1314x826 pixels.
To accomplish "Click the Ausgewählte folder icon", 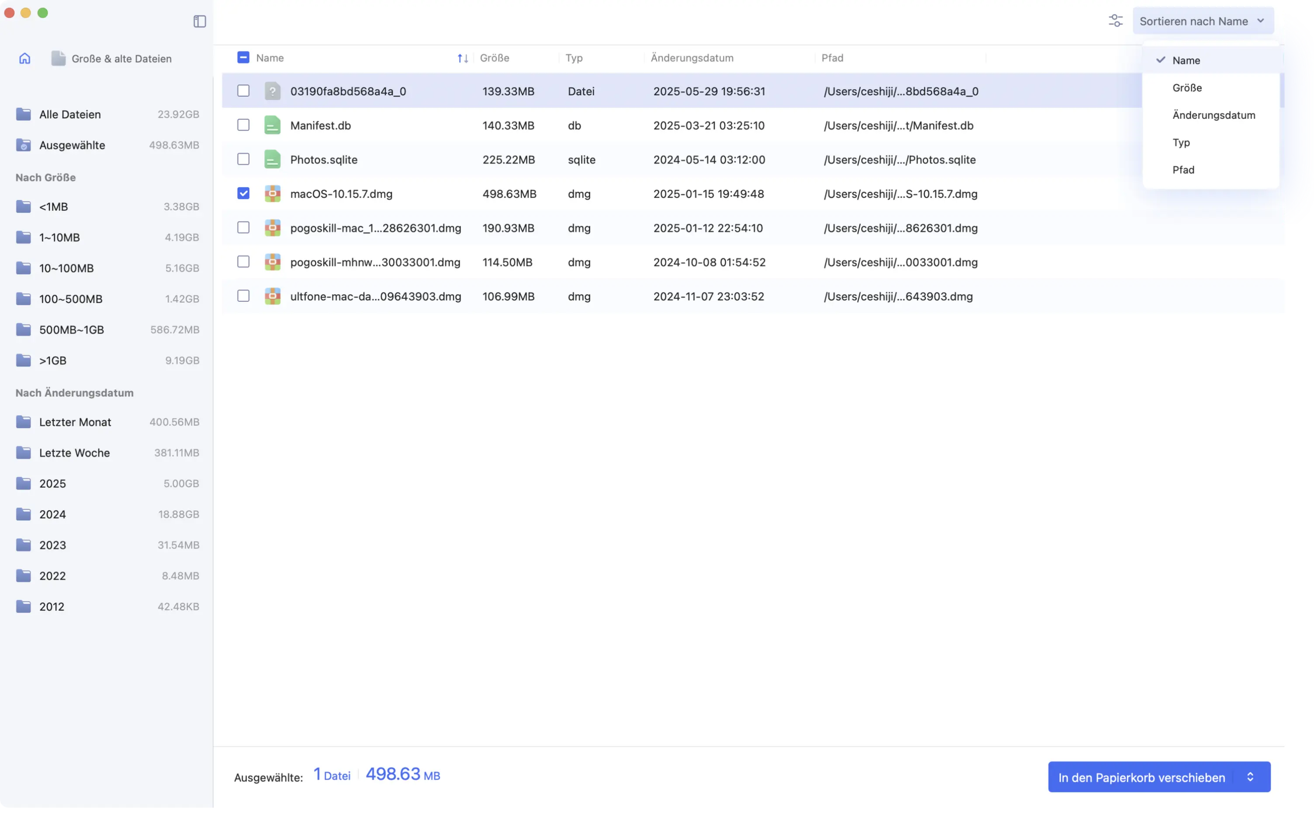I will [24, 145].
